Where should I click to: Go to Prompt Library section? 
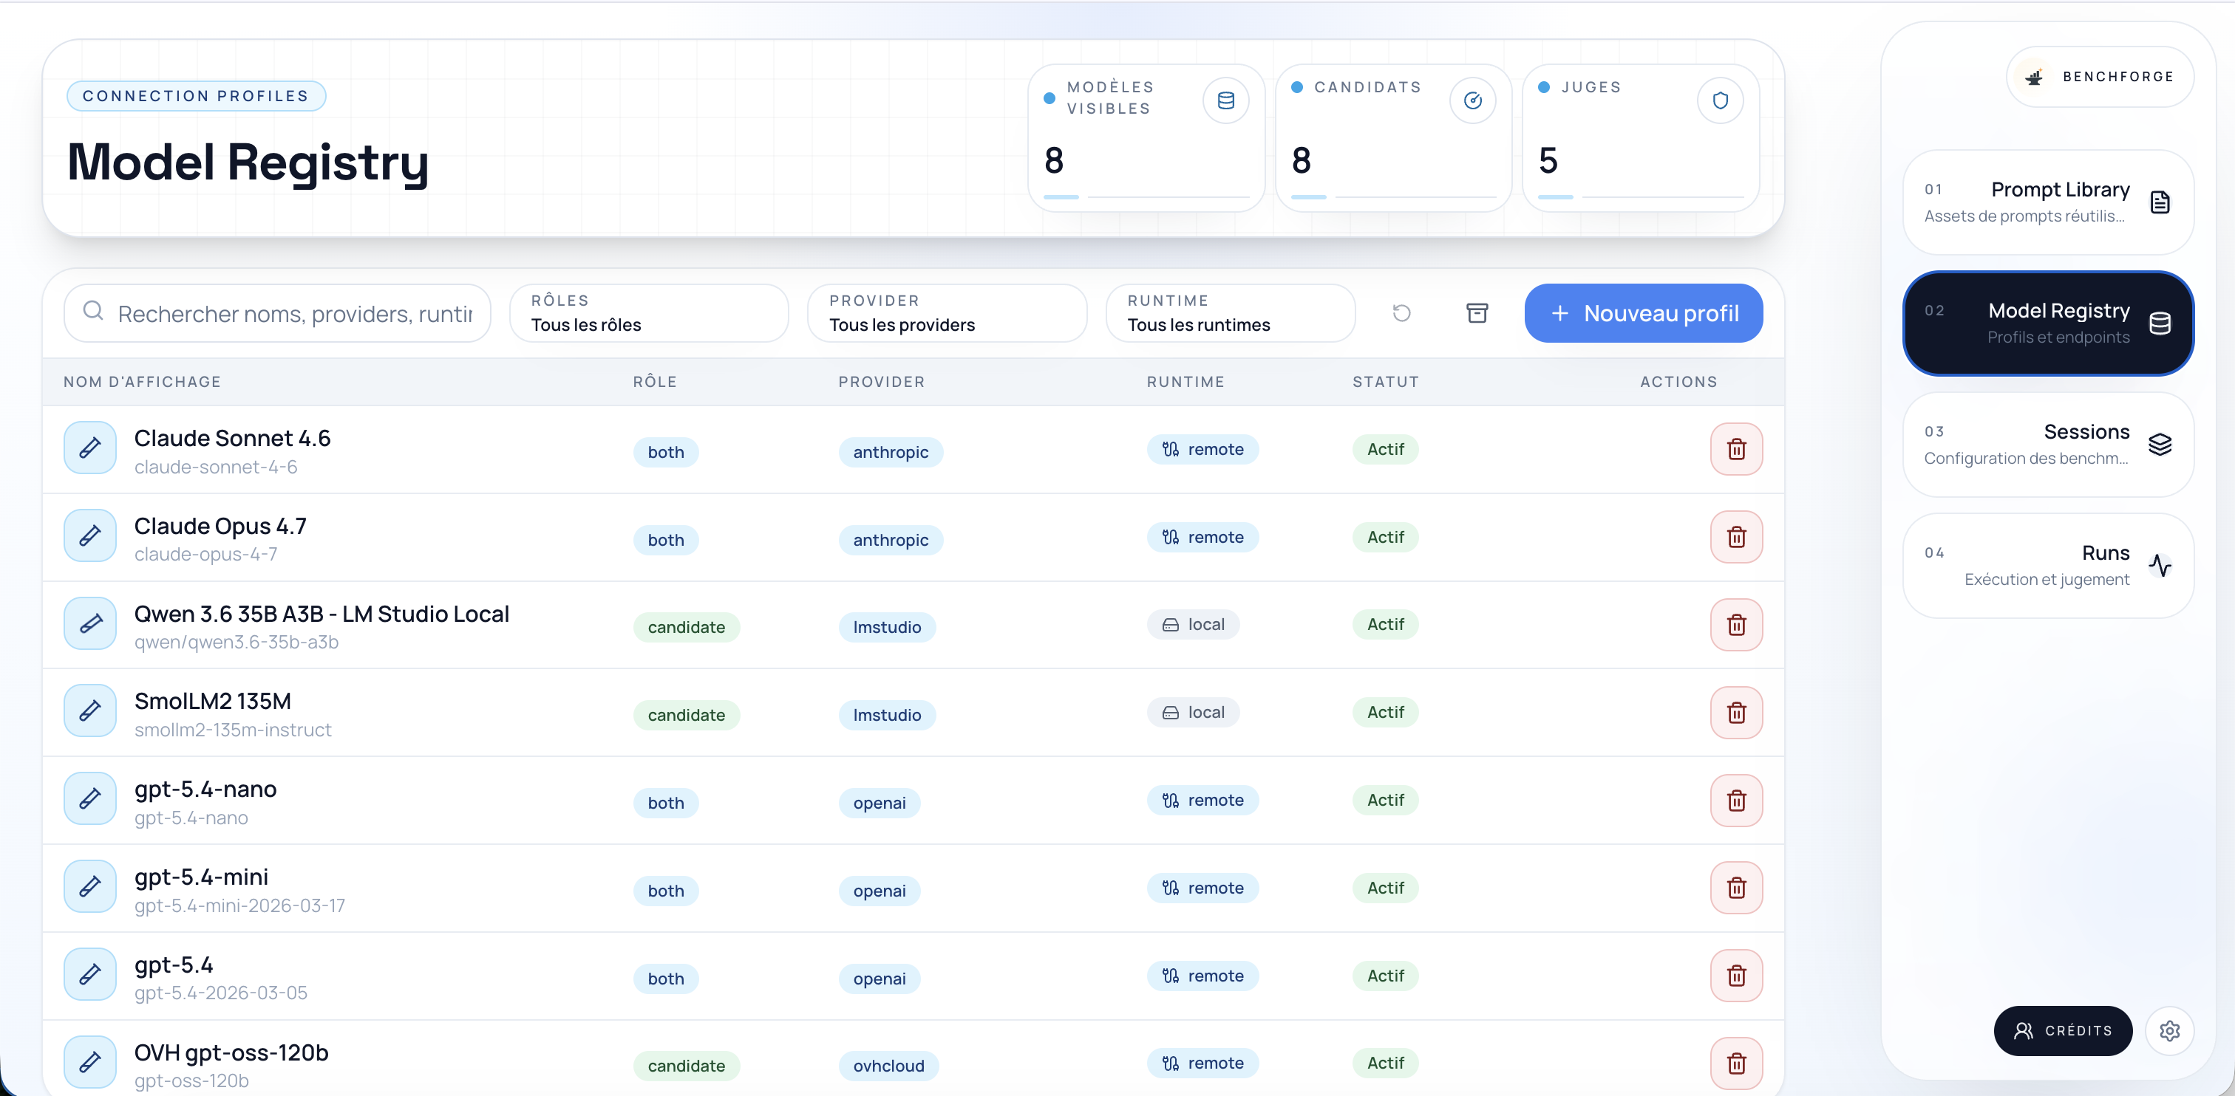coord(2047,202)
